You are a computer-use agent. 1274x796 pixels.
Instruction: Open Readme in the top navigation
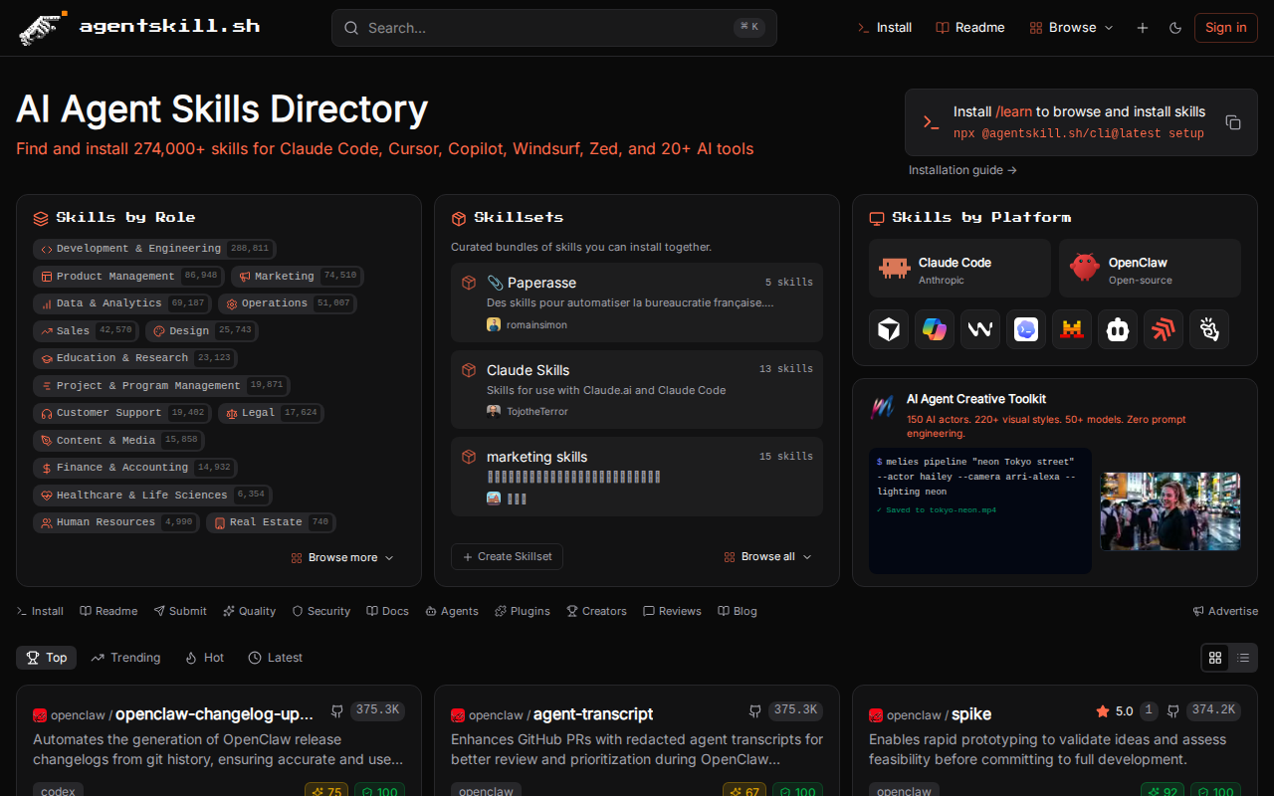970,28
